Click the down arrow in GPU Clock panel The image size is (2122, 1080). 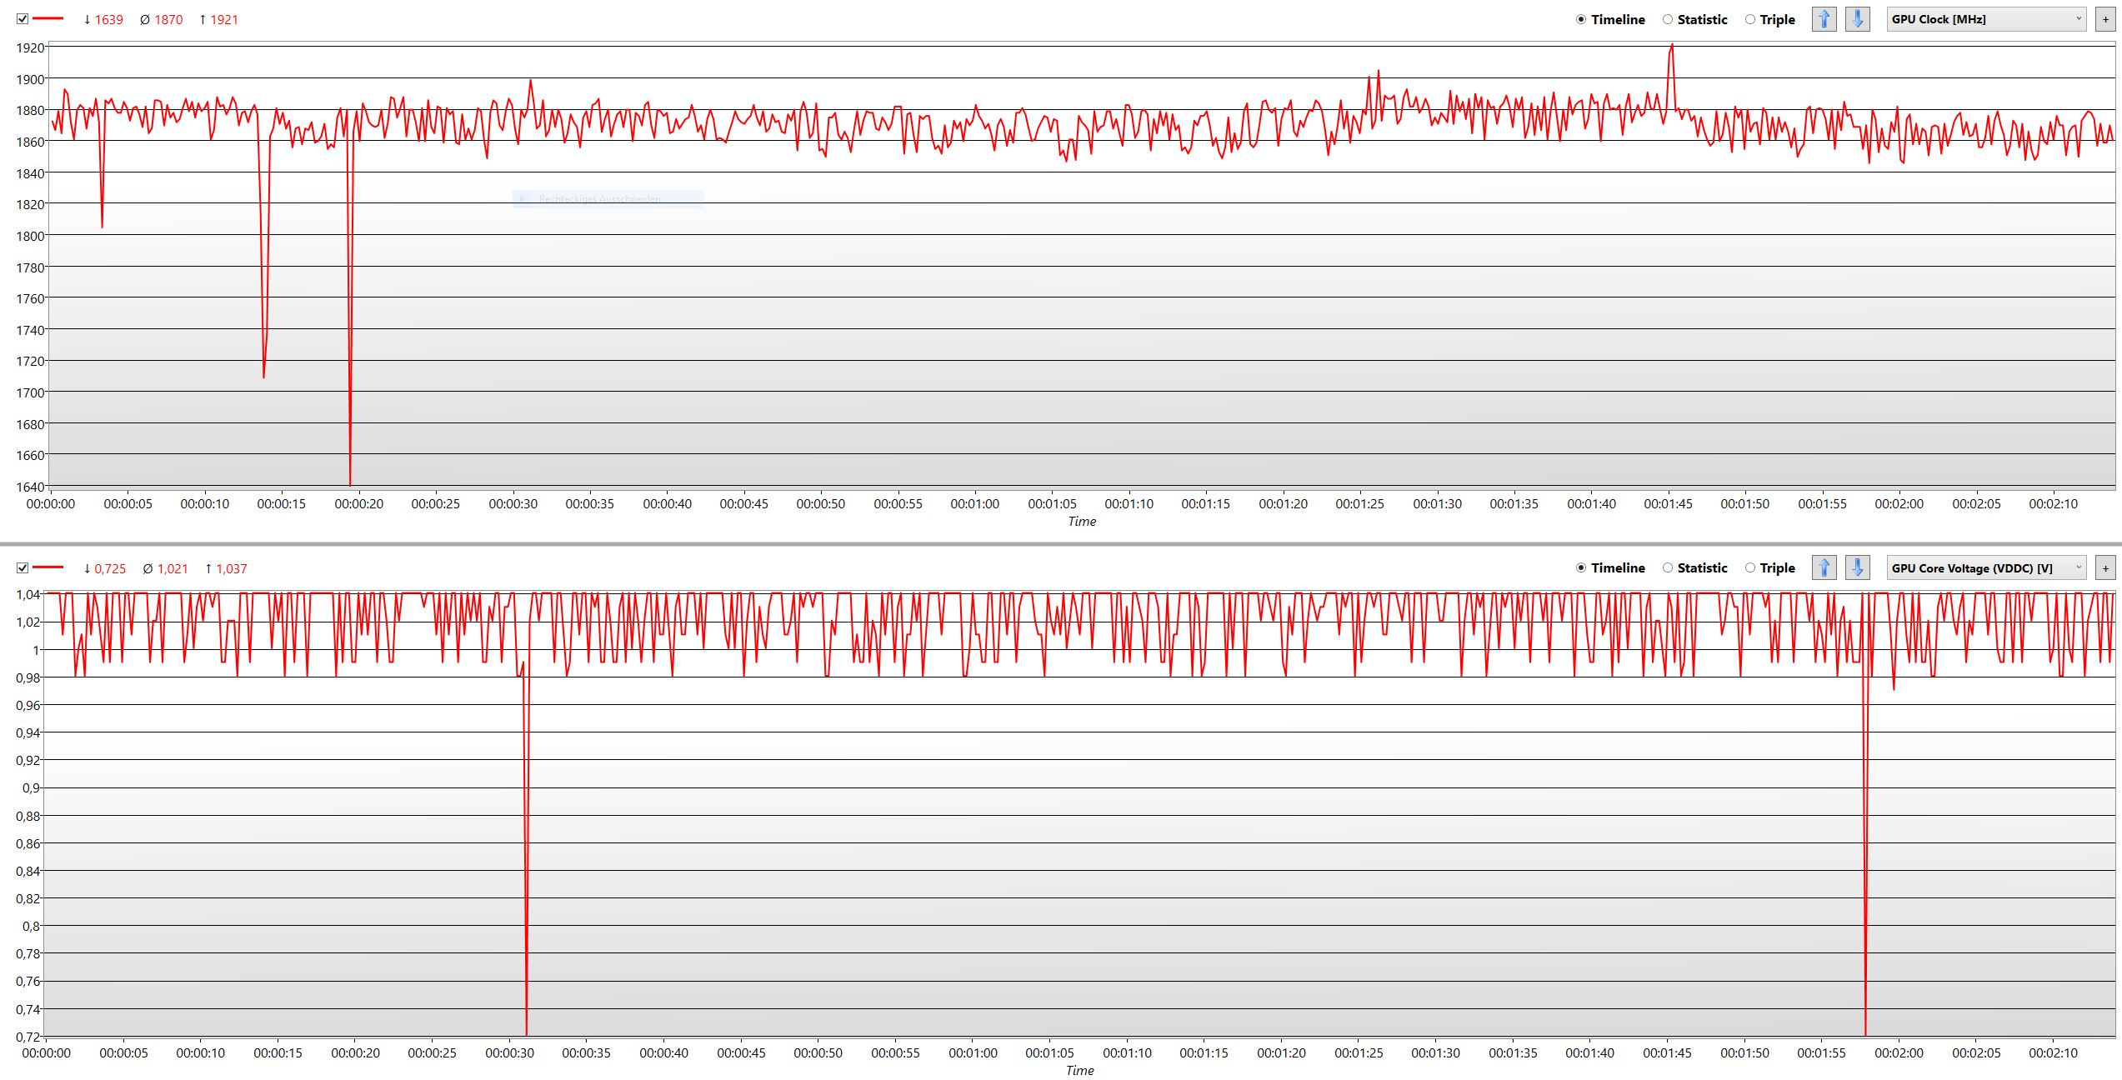(1857, 19)
